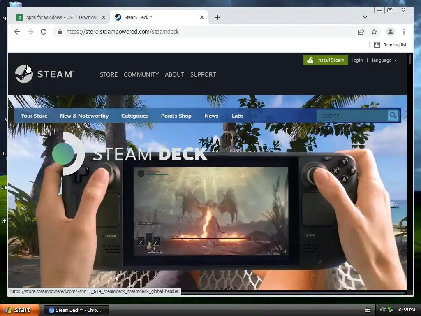Click the taskbar clock showing 10:35 PM
Viewport: 421px width, 316px height.
pyautogui.click(x=406, y=310)
